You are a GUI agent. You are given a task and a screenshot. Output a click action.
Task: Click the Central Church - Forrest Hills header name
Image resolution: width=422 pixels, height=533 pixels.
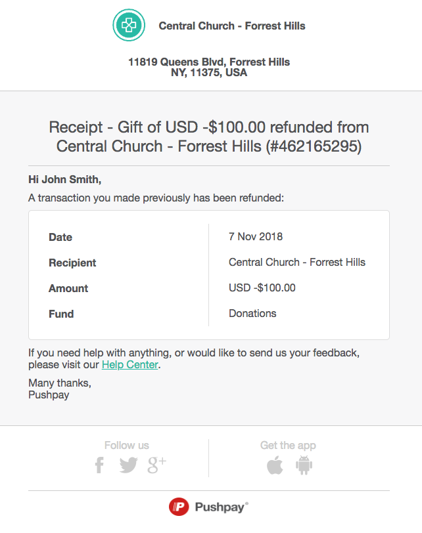click(232, 26)
